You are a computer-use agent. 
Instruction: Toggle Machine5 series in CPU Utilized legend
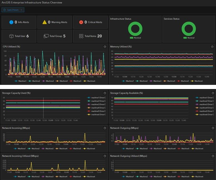pos(75,81)
